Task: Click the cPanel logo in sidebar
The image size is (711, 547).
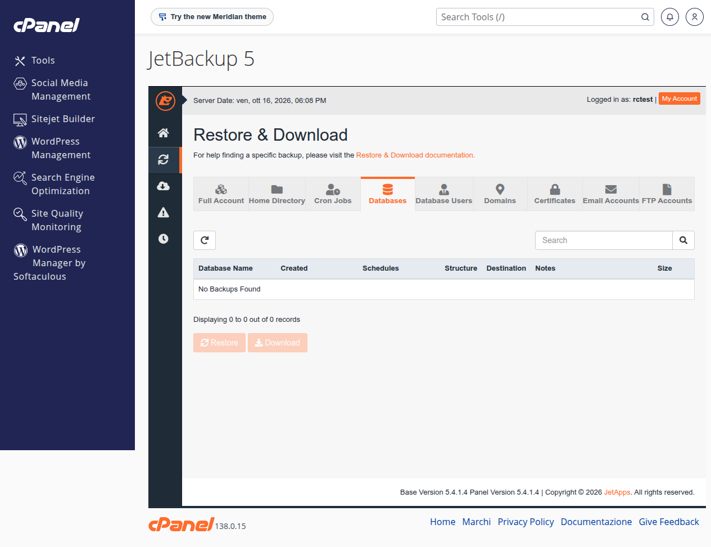Action: point(47,25)
